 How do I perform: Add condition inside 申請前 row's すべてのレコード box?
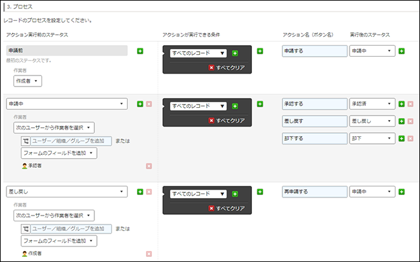235,54
